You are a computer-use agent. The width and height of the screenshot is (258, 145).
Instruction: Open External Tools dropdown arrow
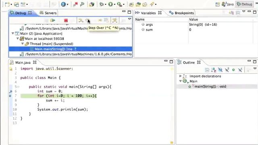pos(124,4)
